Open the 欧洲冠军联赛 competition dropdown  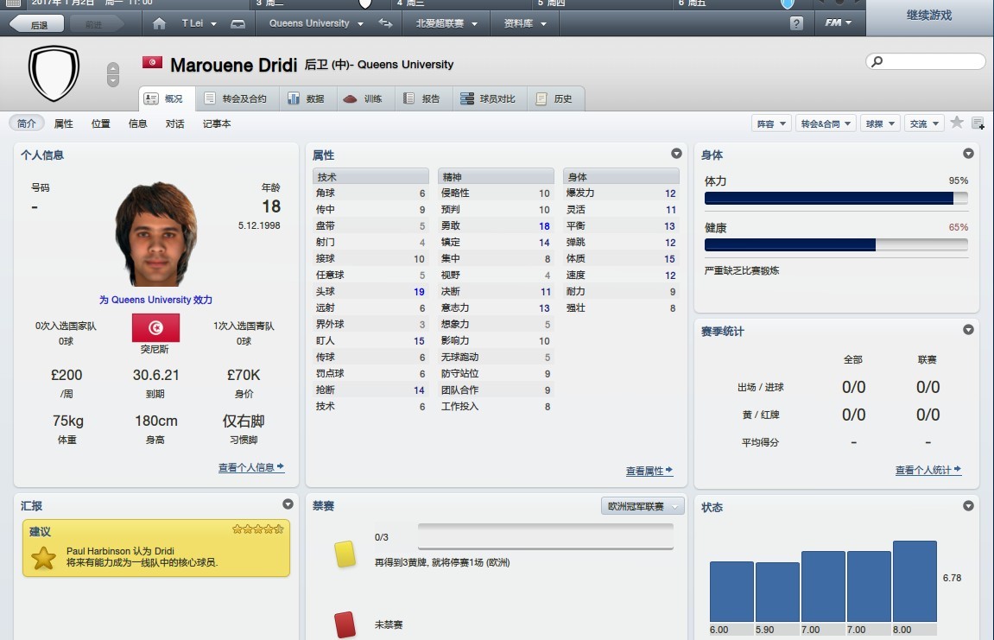[x=643, y=506]
